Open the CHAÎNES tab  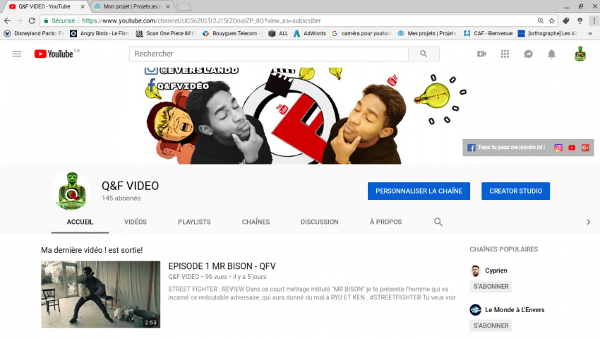[256, 222]
